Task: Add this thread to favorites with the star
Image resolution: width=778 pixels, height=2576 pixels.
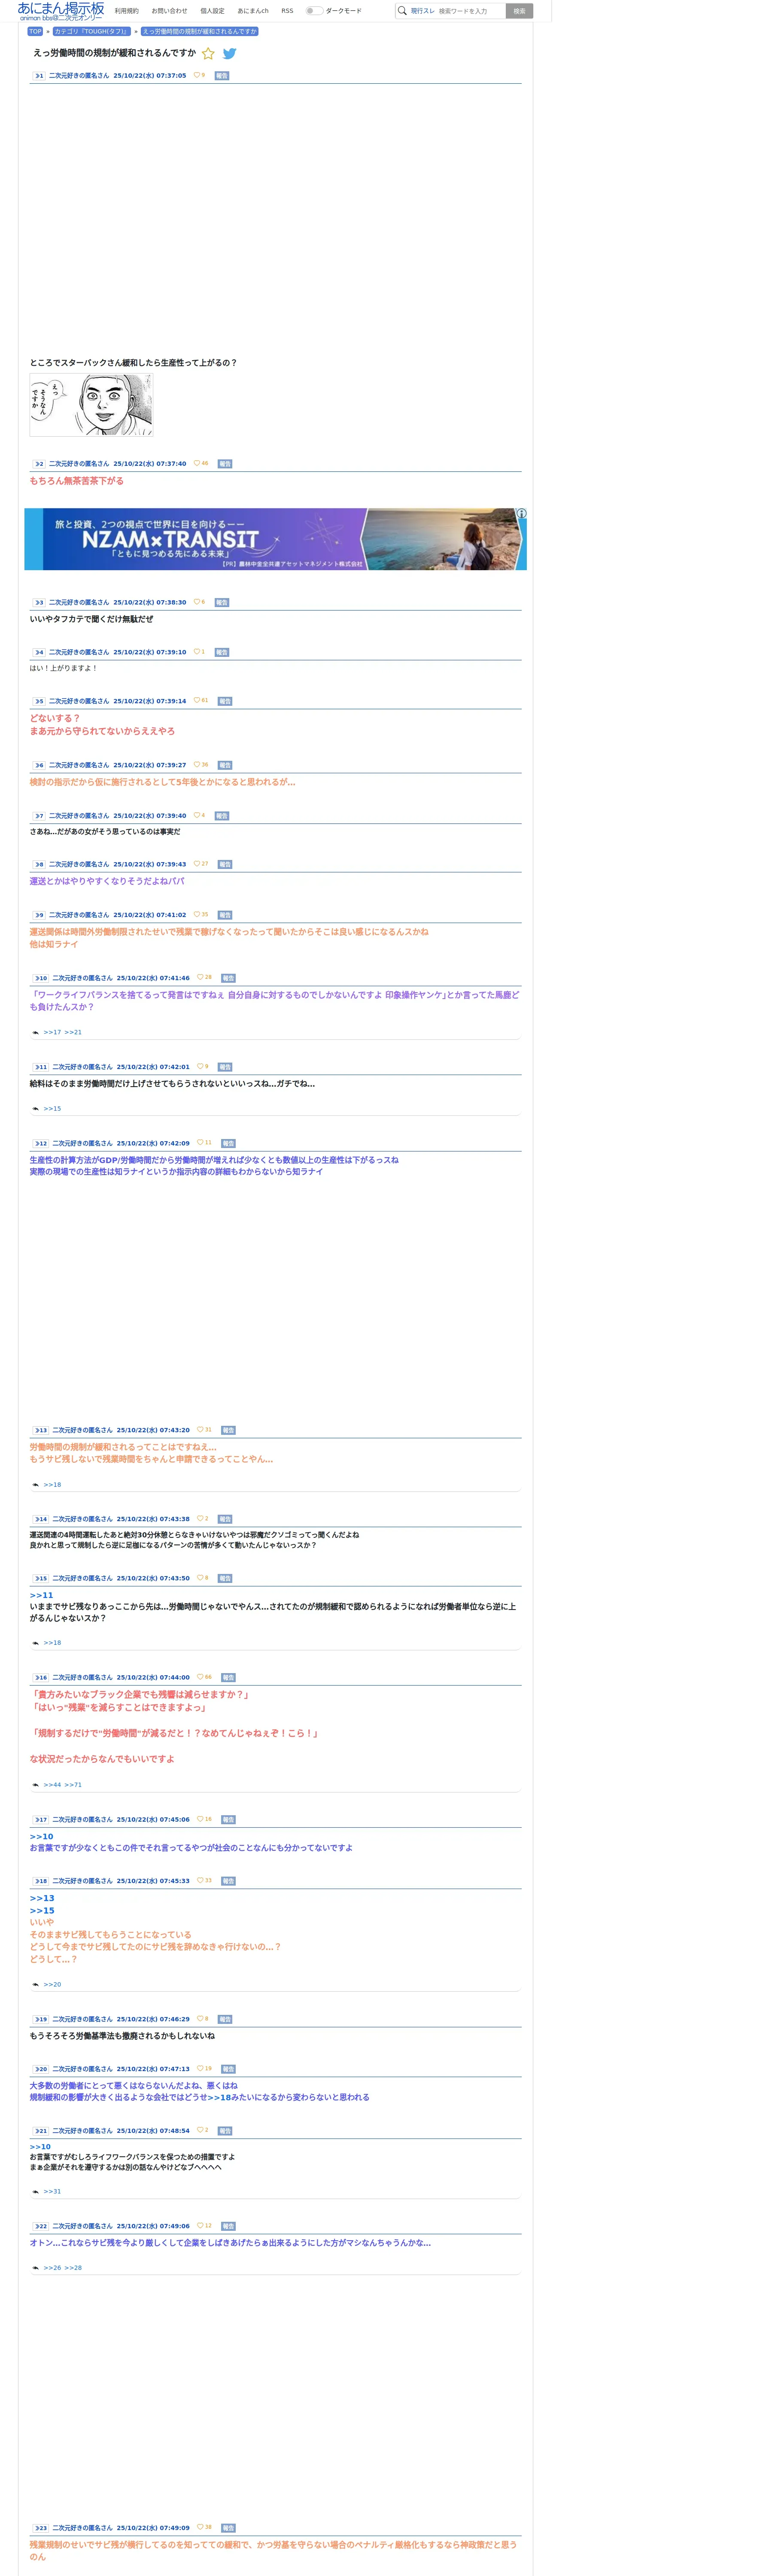Action: point(208,54)
